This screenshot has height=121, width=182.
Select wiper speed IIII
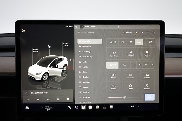[x=152, y=65]
